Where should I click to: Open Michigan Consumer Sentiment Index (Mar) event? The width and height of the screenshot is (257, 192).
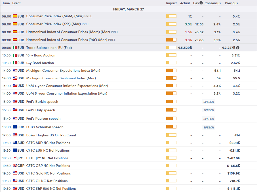[61, 78]
